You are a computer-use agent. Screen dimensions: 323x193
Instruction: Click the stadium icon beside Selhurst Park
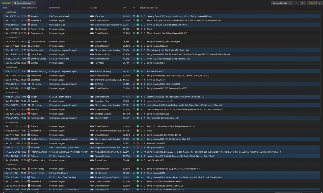point(92,42)
